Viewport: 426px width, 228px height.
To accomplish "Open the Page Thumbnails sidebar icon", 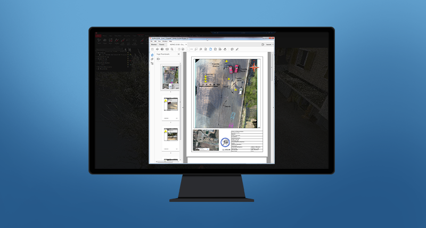I will [x=152, y=55].
